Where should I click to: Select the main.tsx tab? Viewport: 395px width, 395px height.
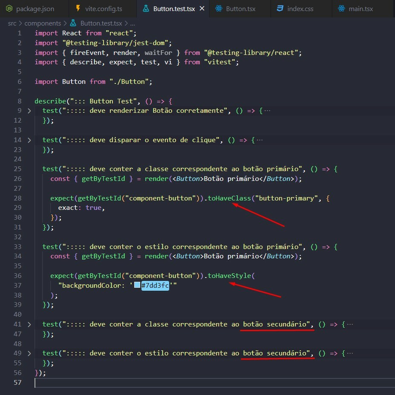(x=361, y=9)
